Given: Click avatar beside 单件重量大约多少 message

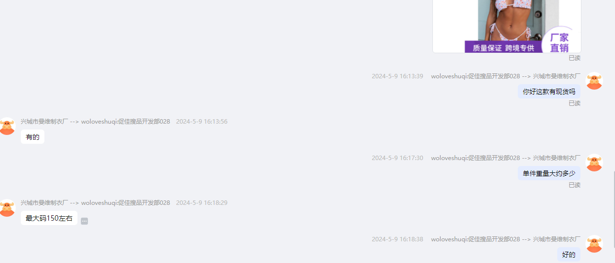Looking at the screenshot, I should 594,163.
